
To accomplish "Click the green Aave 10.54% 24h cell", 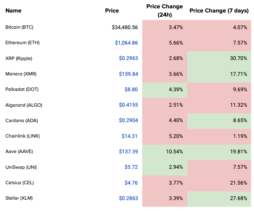I will [x=164, y=151].
